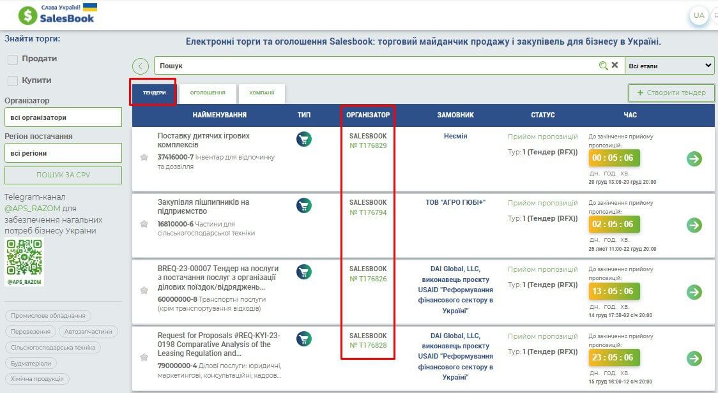Screen dimensions: 718x393
Task: Open the @APS_RAZOM Telegram link
Action: click(x=33, y=208)
